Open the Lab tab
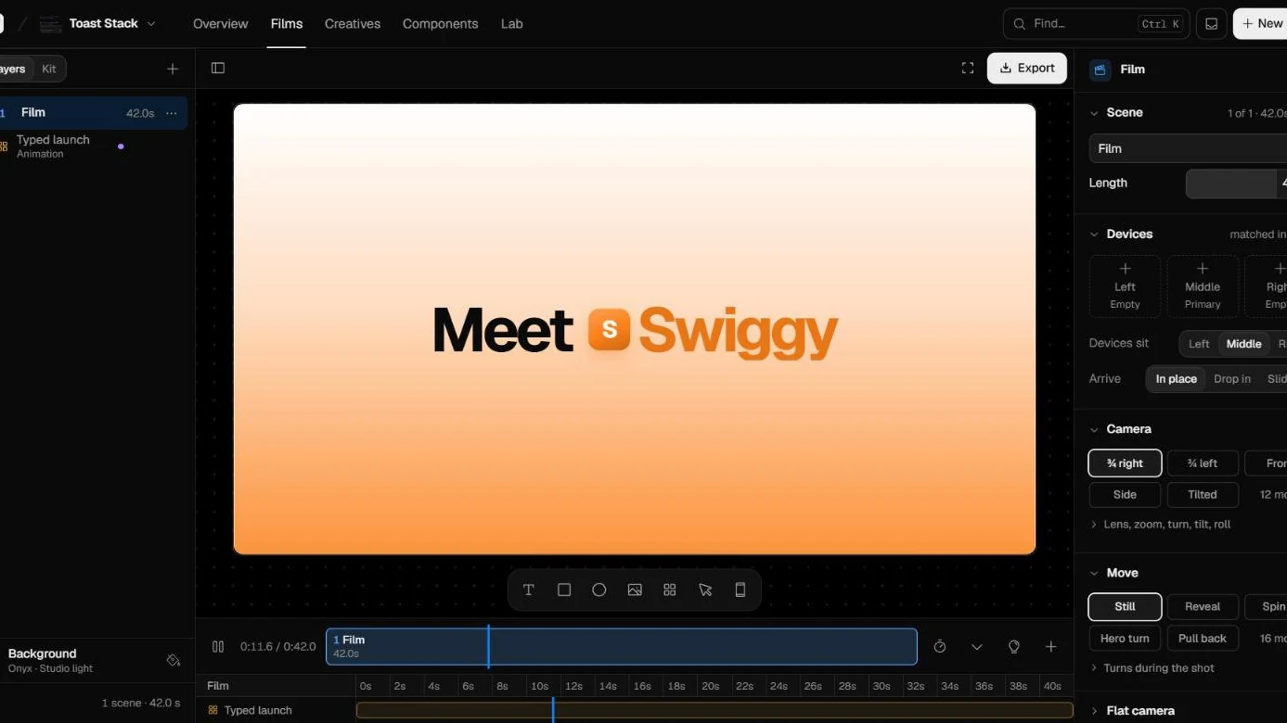Image resolution: width=1287 pixels, height=723 pixels. click(512, 24)
